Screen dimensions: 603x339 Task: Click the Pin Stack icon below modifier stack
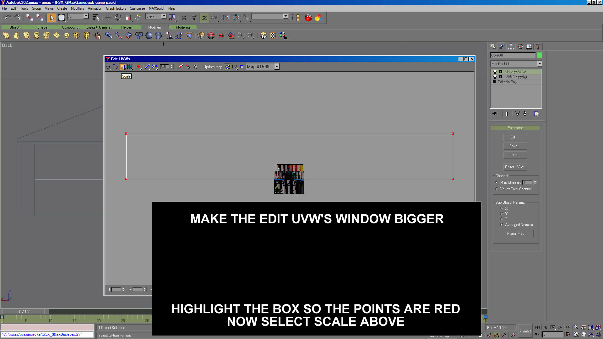click(x=495, y=114)
